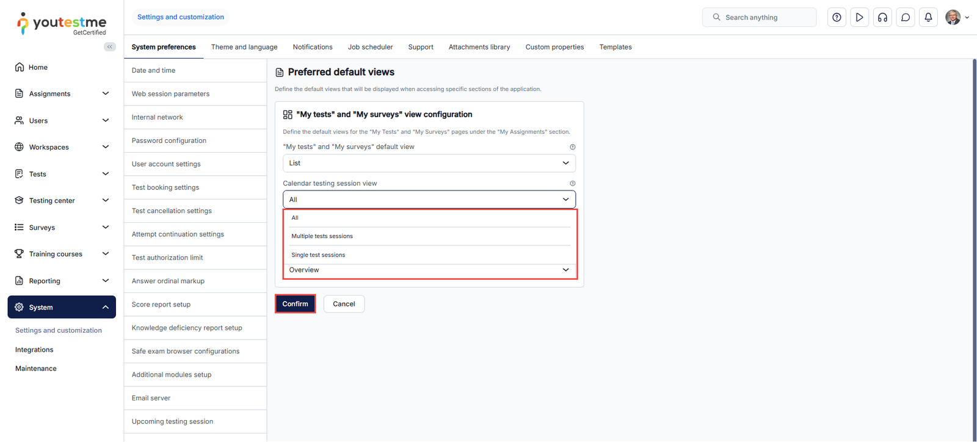Click info icon beside Calendar testing session view
Image resolution: width=977 pixels, height=442 pixels.
click(573, 184)
